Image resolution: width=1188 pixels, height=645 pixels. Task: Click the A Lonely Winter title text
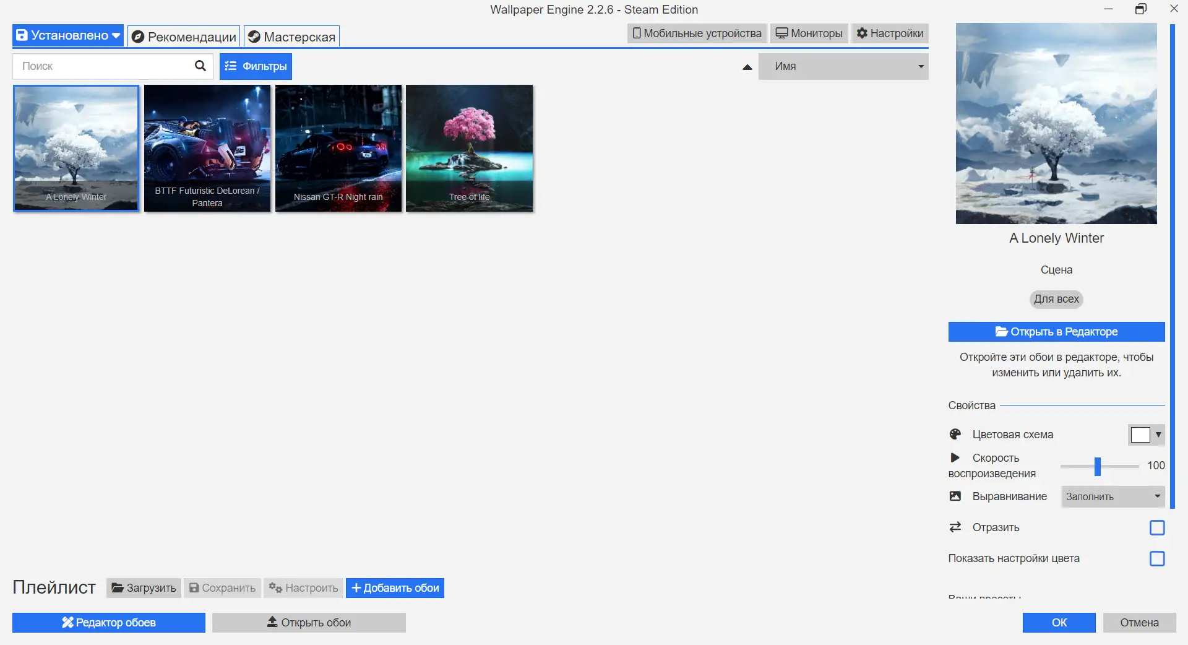pos(1056,238)
